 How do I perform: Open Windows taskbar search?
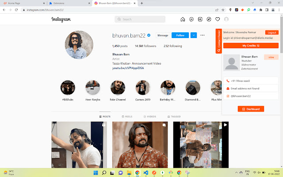point(104,173)
